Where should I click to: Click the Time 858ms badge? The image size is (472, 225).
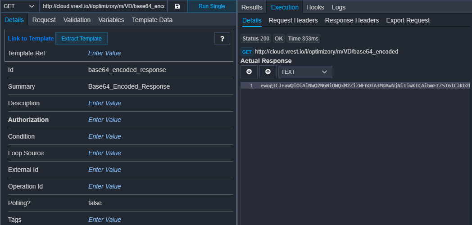pos(303,39)
